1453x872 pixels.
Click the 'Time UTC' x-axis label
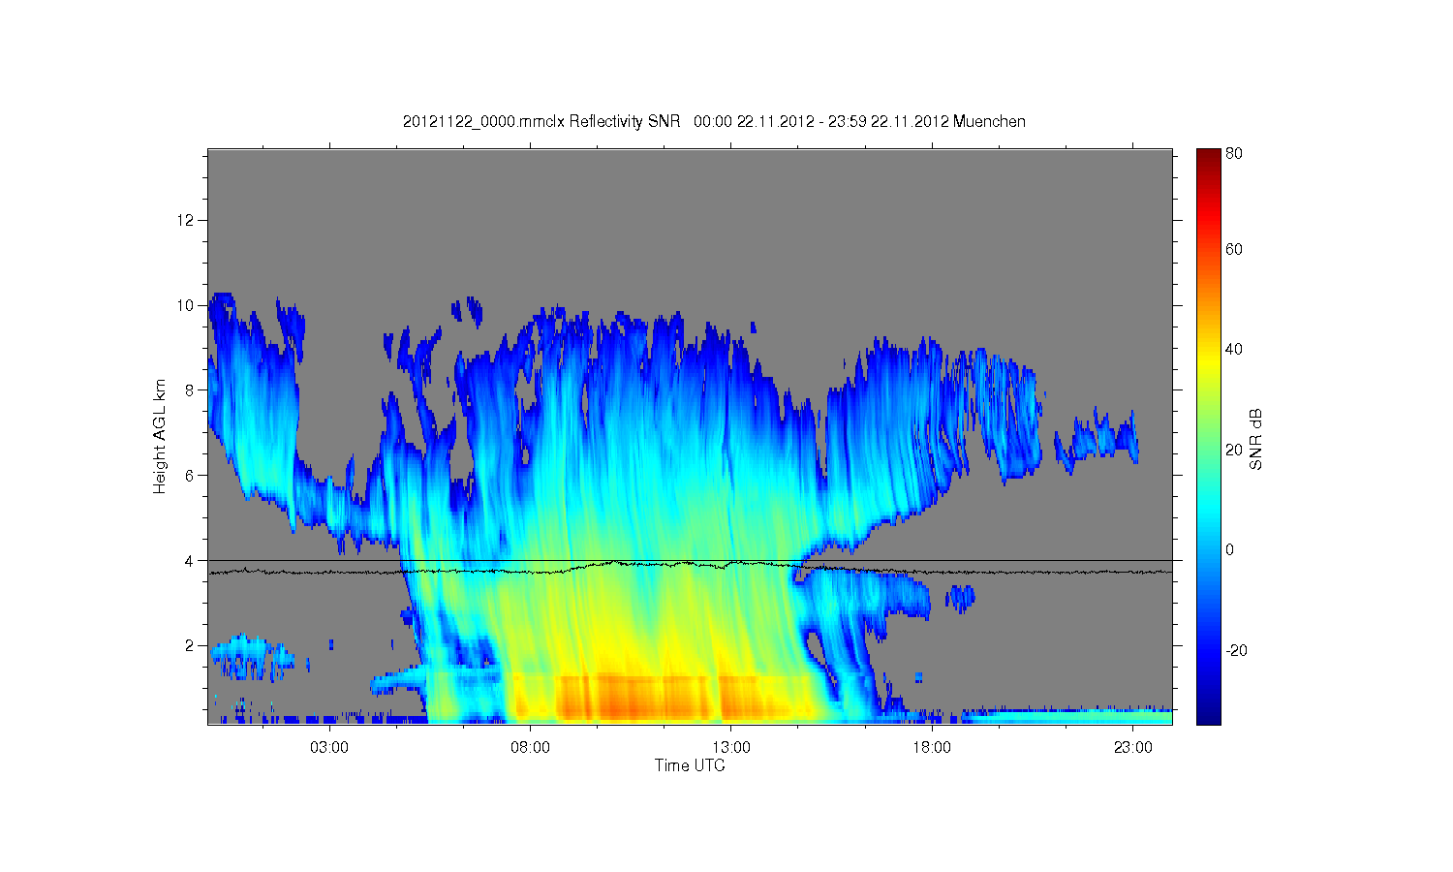pyautogui.click(x=690, y=765)
